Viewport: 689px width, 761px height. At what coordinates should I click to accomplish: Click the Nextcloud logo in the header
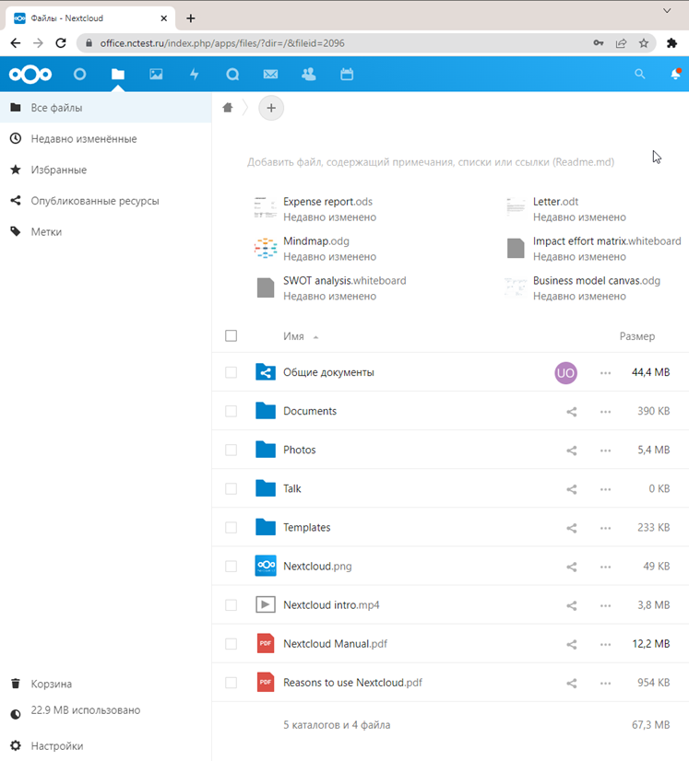pos(30,75)
